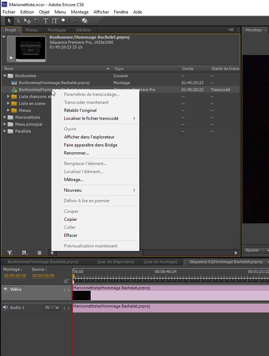The height and width of the screenshot is (356, 269).
Task: Expand the Menus folder in project tree
Action: [x=8, y=110]
